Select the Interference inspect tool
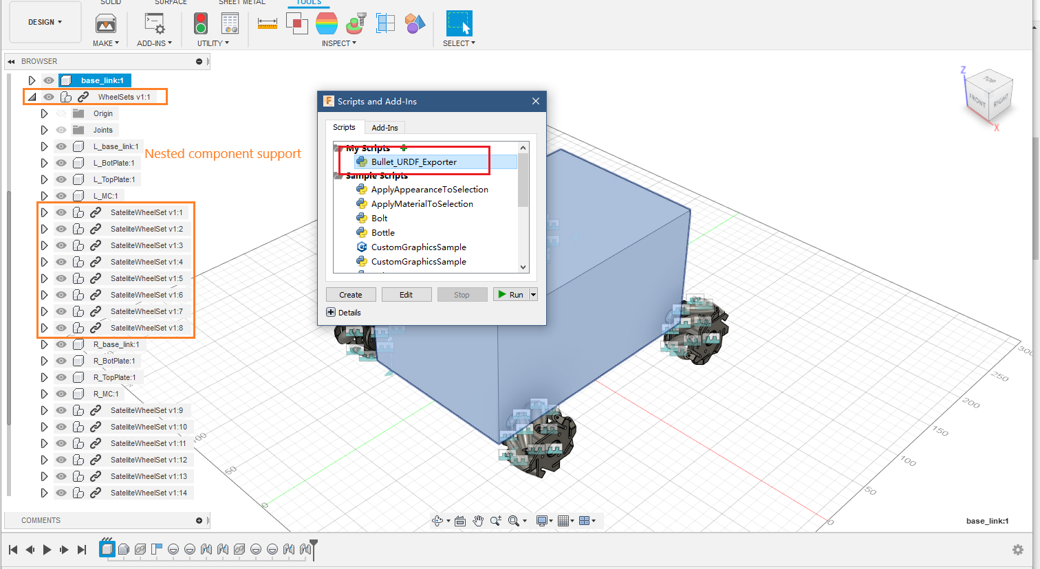The height and width of the screenshot is (569, 1040). [297, 24]
